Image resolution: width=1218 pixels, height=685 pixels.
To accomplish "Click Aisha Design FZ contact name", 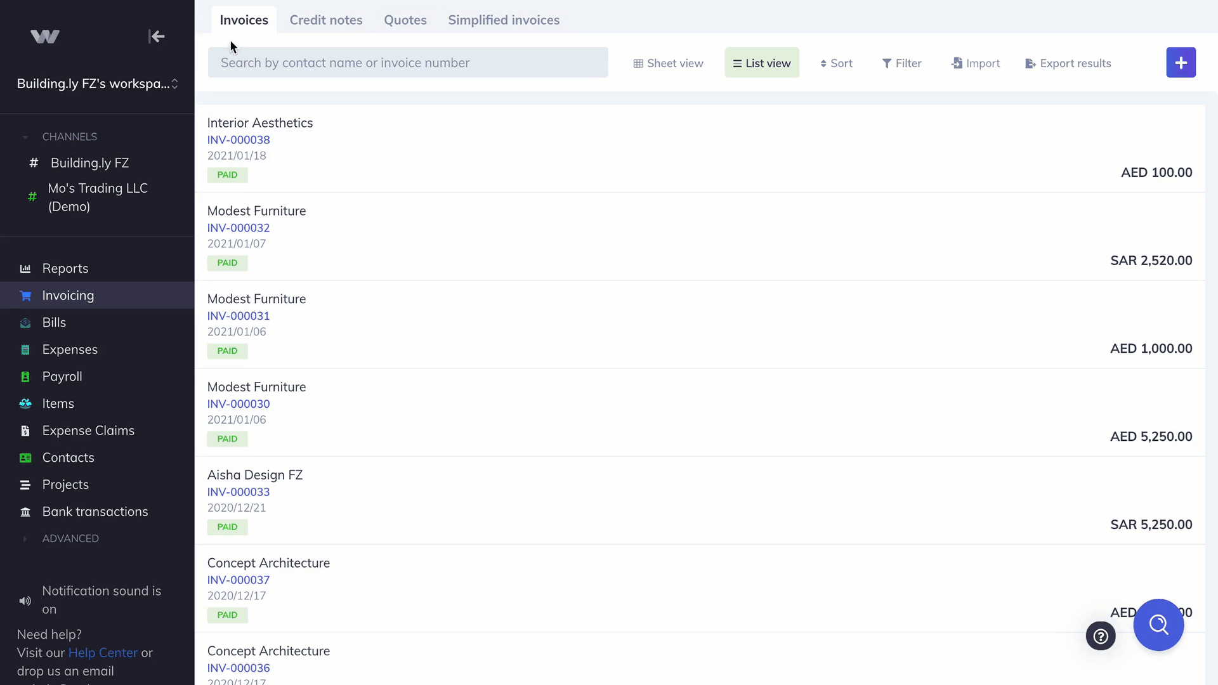I will (x=255, y=474).
